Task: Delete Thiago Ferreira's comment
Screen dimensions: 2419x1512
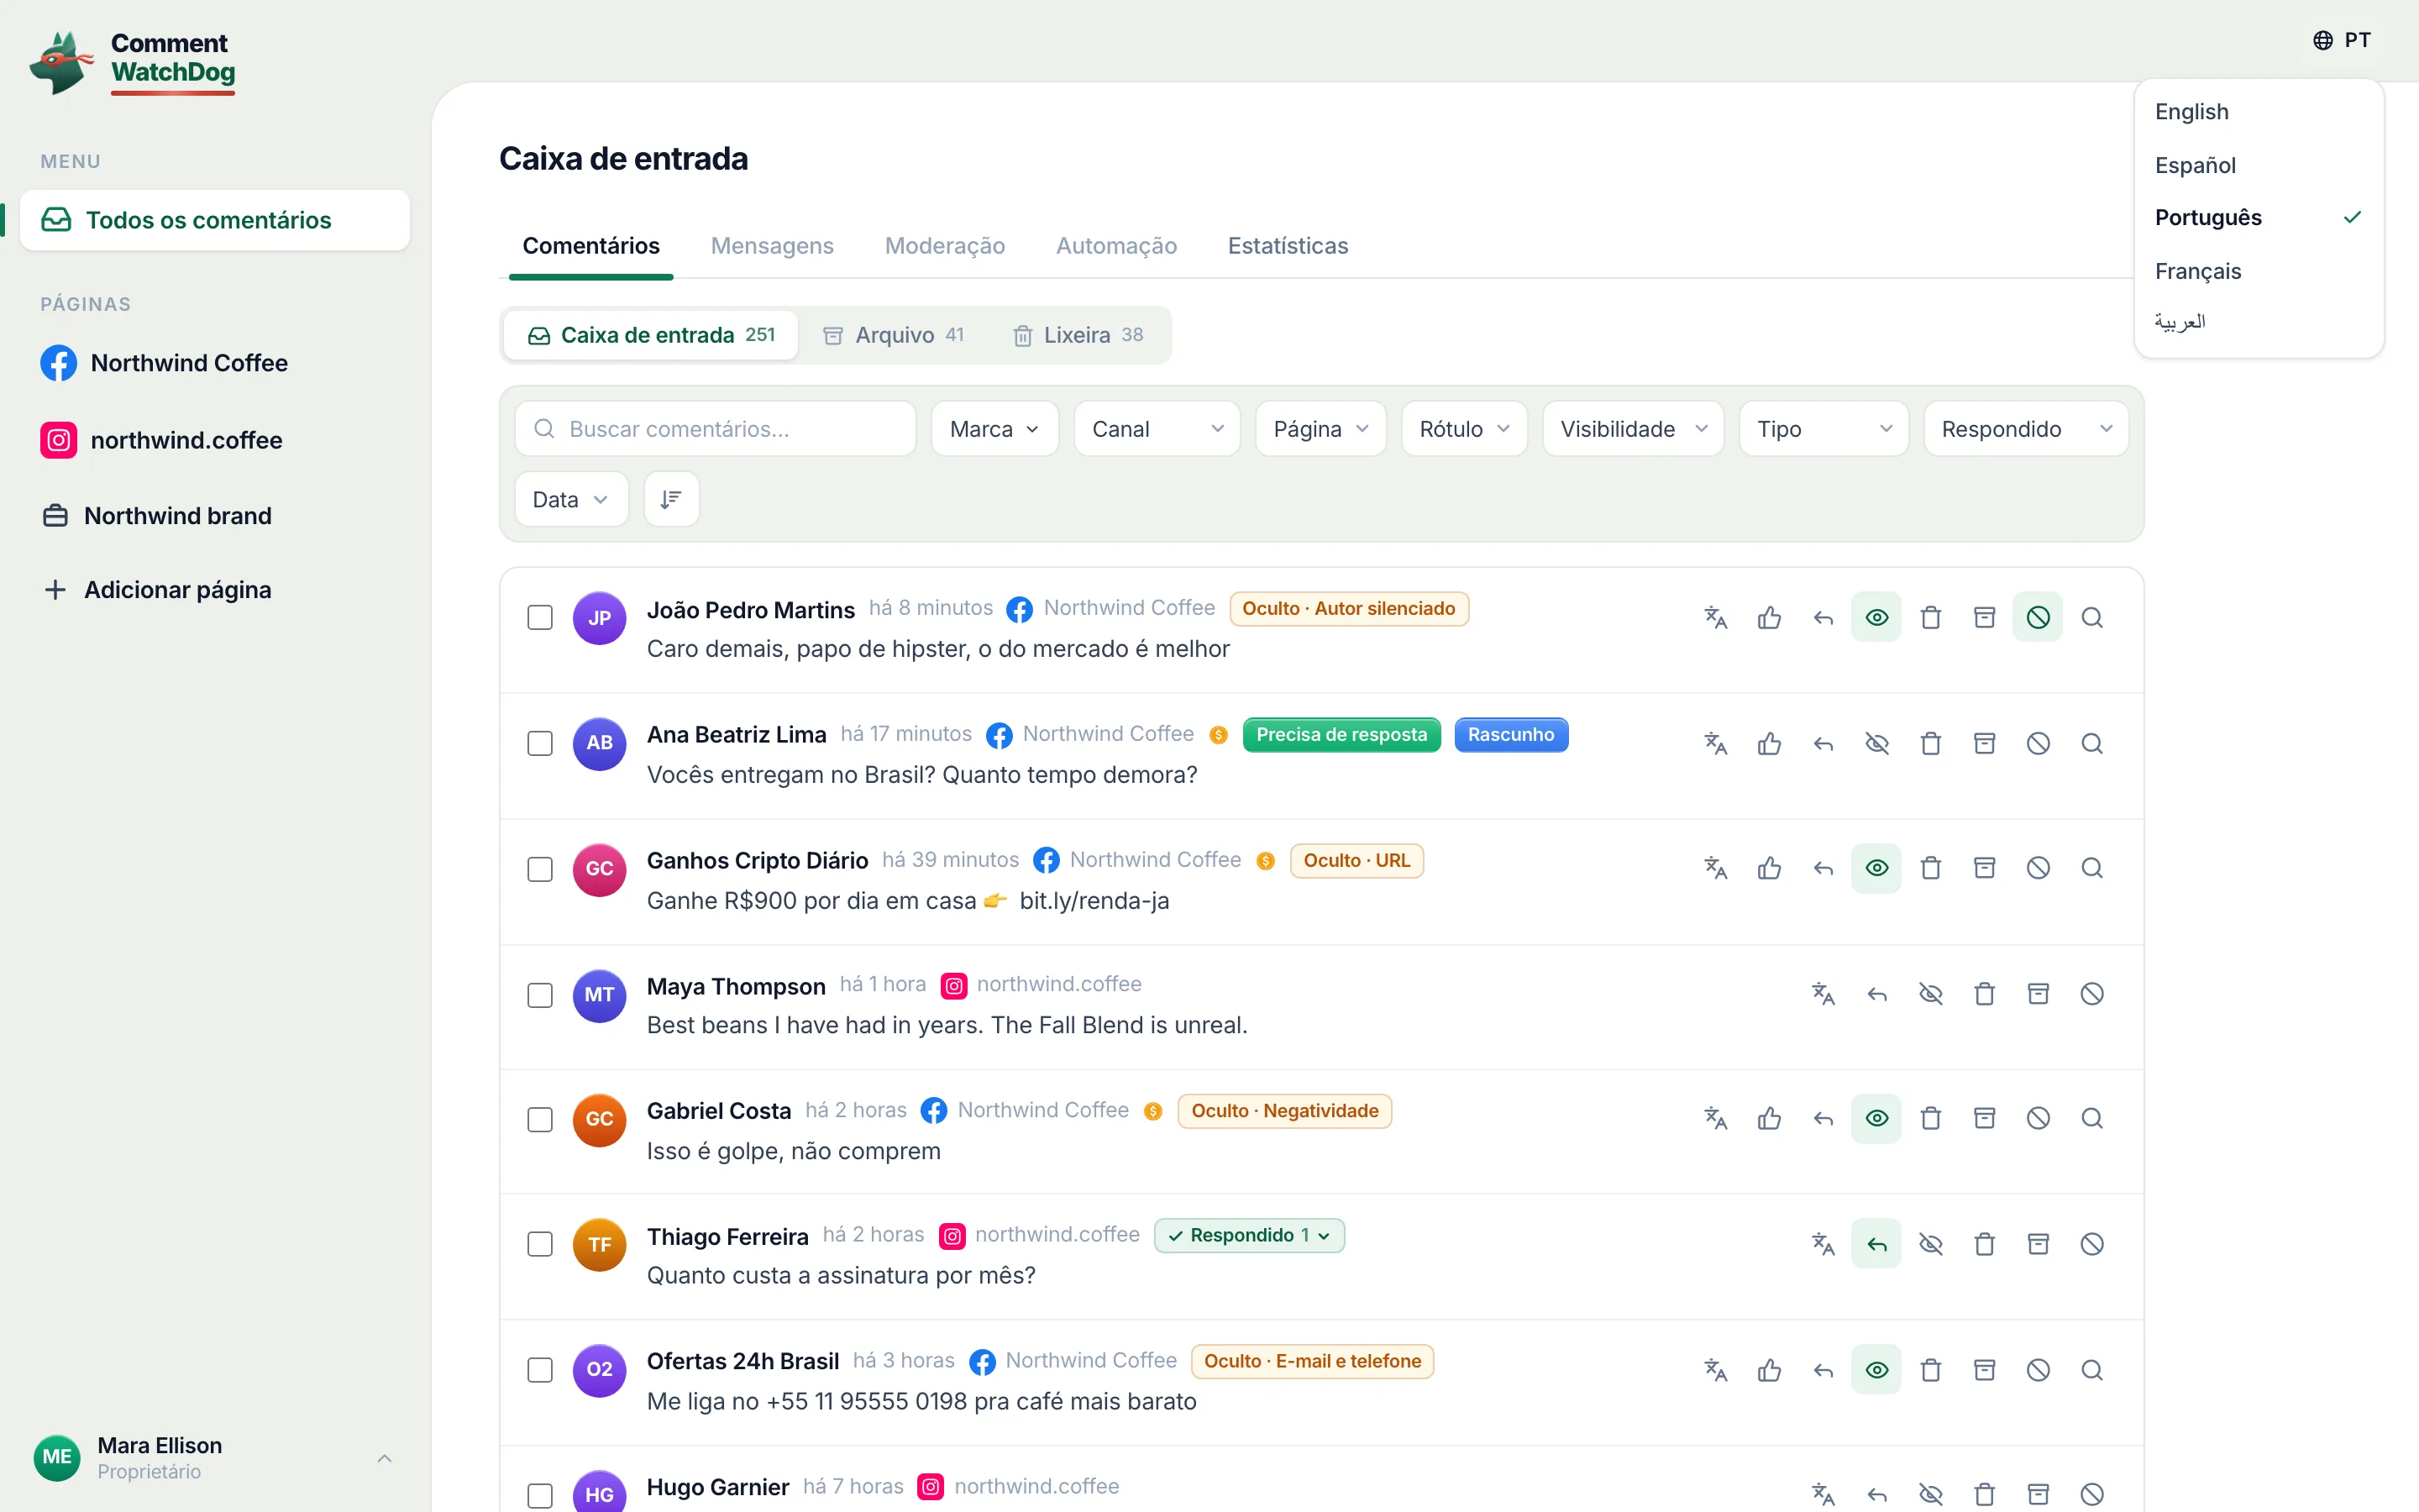Action: click(x=1984, y=1244)
